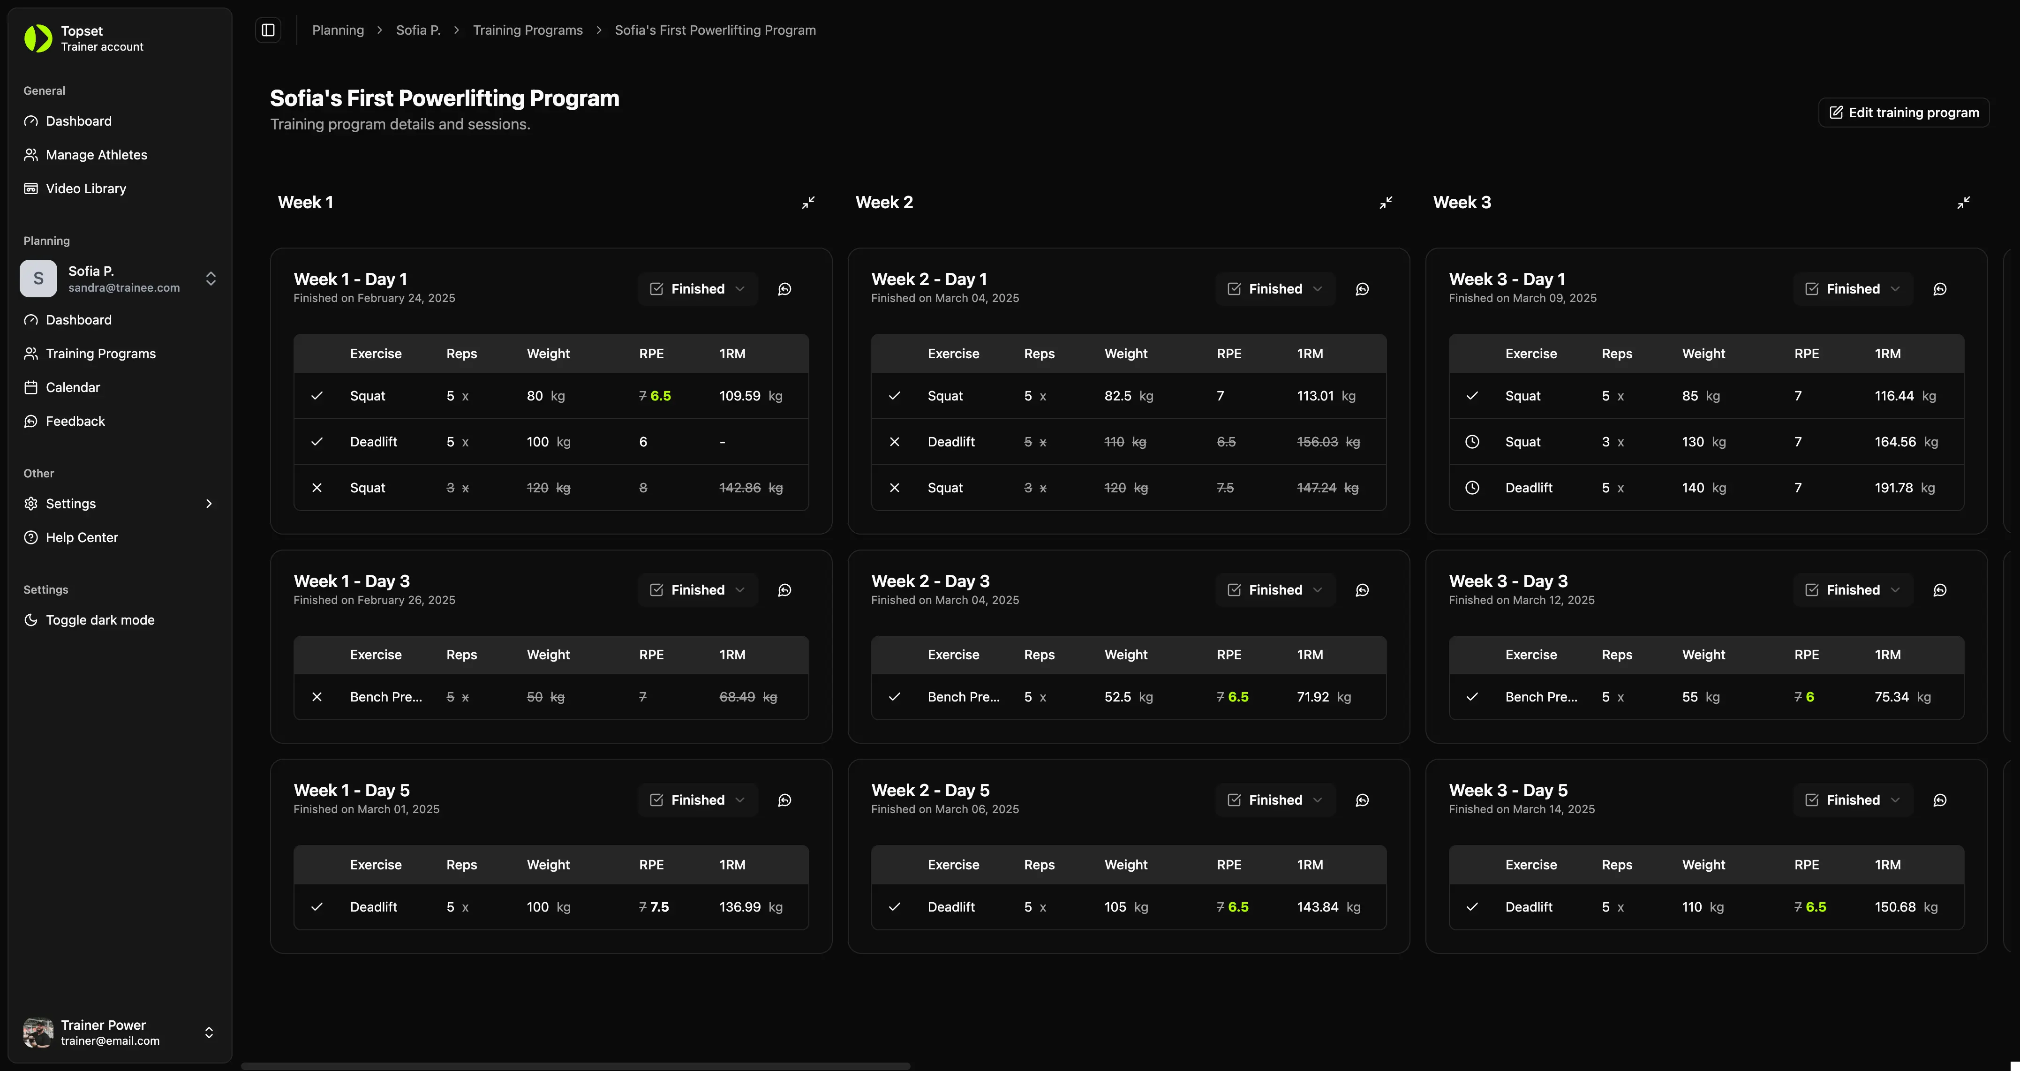Open the Calendar from the sidebar
The image size is (2020, 1071).
72,386
